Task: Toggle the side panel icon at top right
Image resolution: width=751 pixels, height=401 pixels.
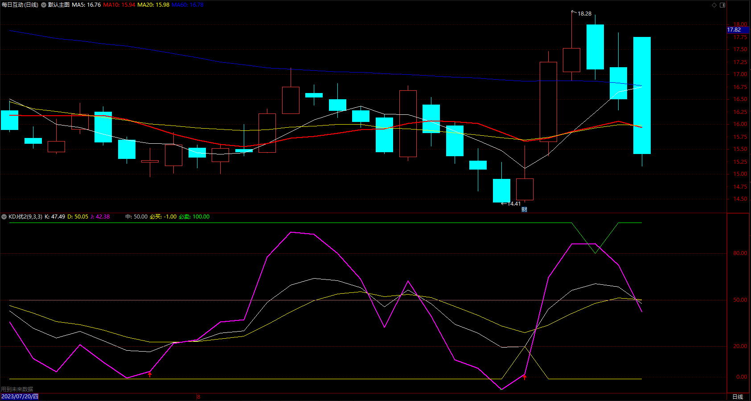Action: coord(722,5)
